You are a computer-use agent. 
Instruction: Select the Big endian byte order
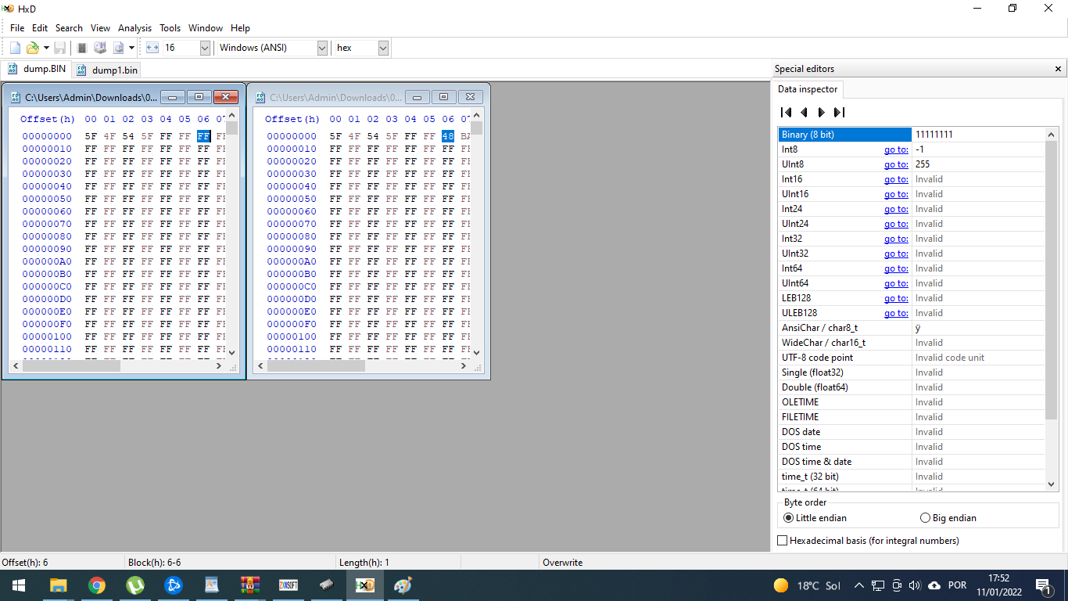click(926, 518)
